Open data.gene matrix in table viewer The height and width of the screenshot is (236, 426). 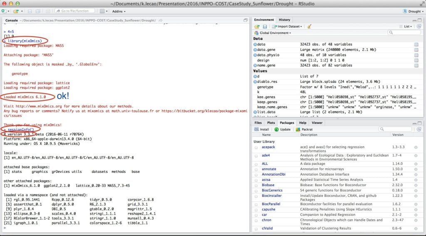point(416,50)
